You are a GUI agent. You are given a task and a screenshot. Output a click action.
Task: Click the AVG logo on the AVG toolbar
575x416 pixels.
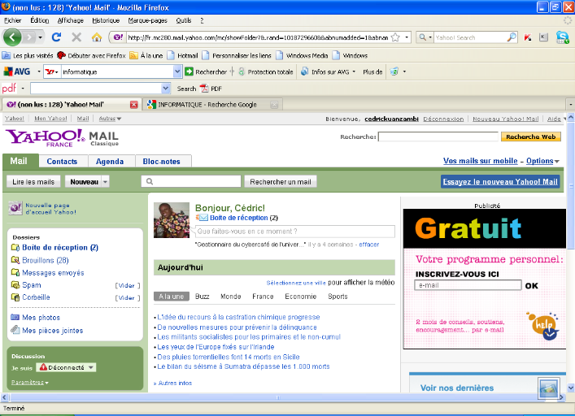17,71
